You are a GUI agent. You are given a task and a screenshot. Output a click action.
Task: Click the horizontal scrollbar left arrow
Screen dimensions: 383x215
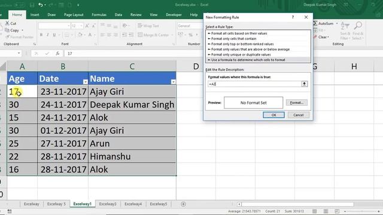tap(239, 204)
